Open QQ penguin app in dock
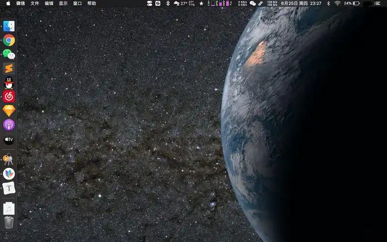This screenshot has height=242, width=387. click(9, 83)
